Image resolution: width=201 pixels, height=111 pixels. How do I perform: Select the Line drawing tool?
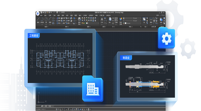(x=39, y=19)
